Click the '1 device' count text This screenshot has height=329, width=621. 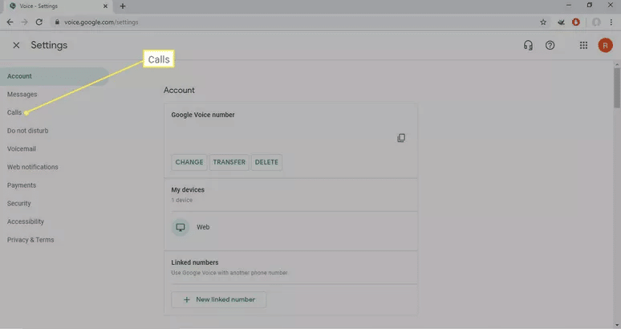(182, 201)
